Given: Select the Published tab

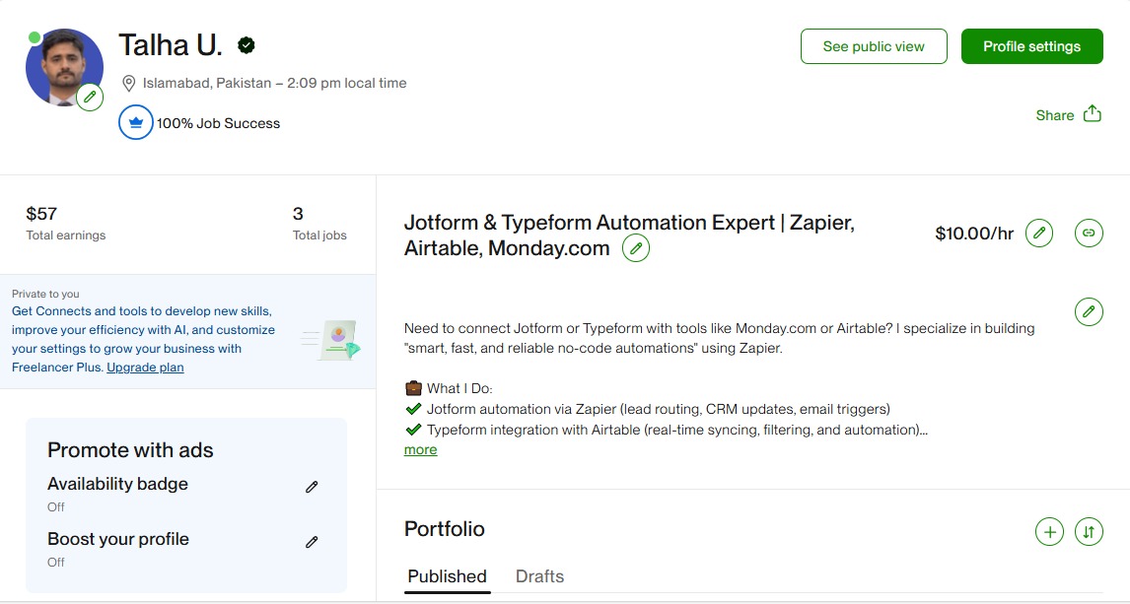Looking at the screenshot, I should [x=447, y=575].
